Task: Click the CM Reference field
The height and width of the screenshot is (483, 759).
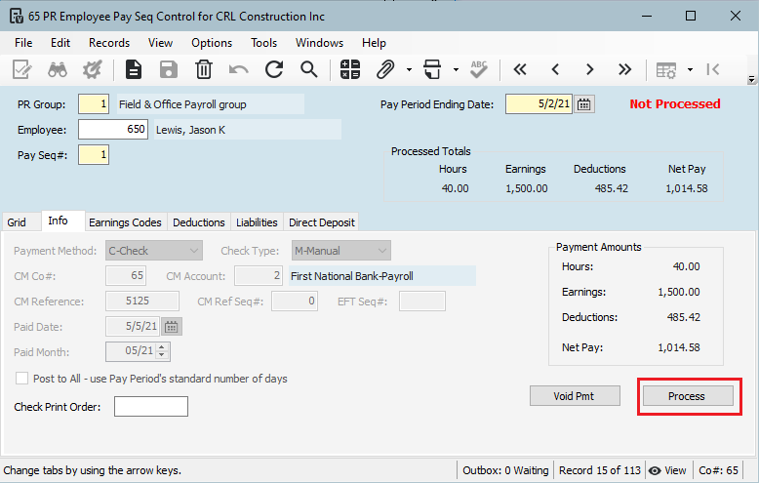Action: coord(142,302)
